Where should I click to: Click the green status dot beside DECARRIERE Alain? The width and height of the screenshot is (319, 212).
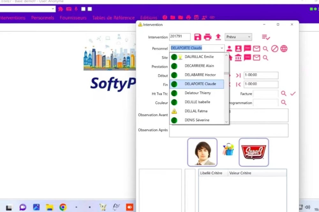pyautogui.click(x=174, y=66)
